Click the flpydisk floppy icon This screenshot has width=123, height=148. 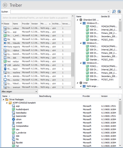point(14,143)
